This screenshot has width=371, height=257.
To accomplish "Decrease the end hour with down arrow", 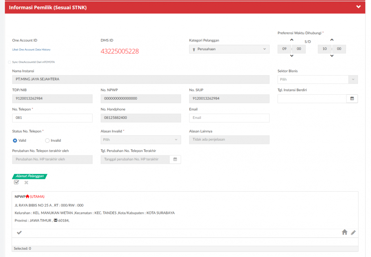I will tap(332, 56).
